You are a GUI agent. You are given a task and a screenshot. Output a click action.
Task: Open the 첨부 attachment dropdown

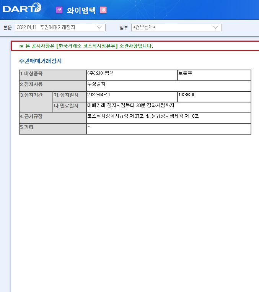coord(176,28)
